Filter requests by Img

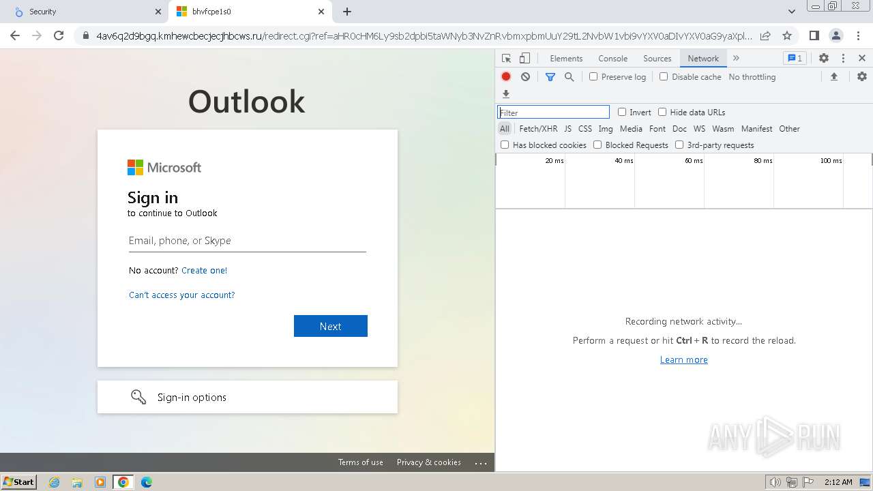pos(606,129)
